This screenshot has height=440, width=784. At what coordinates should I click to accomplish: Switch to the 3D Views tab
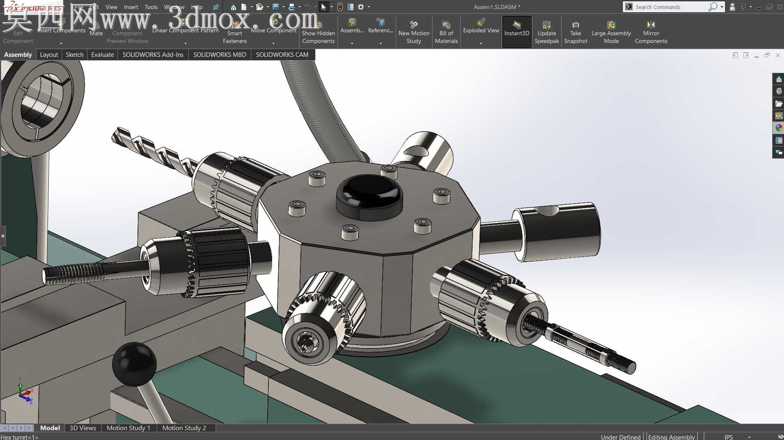tap(83, 428)
